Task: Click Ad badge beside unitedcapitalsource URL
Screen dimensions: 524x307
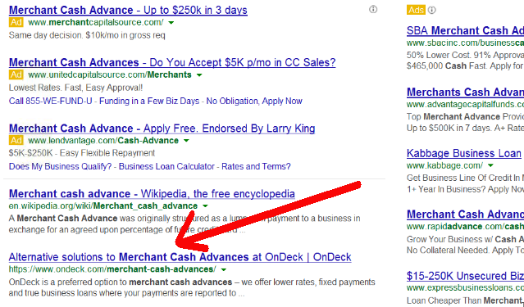Action: click(x=16, y=74)
